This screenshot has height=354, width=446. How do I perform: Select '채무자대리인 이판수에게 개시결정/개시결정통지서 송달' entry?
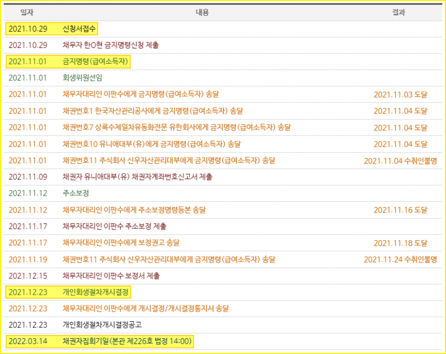click(x=146, y=308)
